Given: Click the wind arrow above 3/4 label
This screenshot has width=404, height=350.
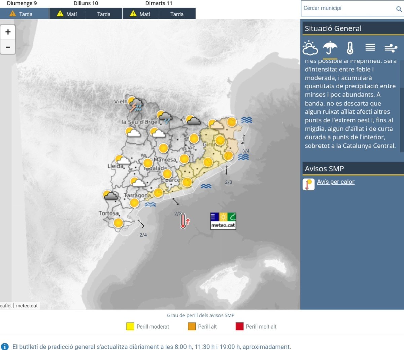Looking at the screenshot, I should (x=244, y=139).
